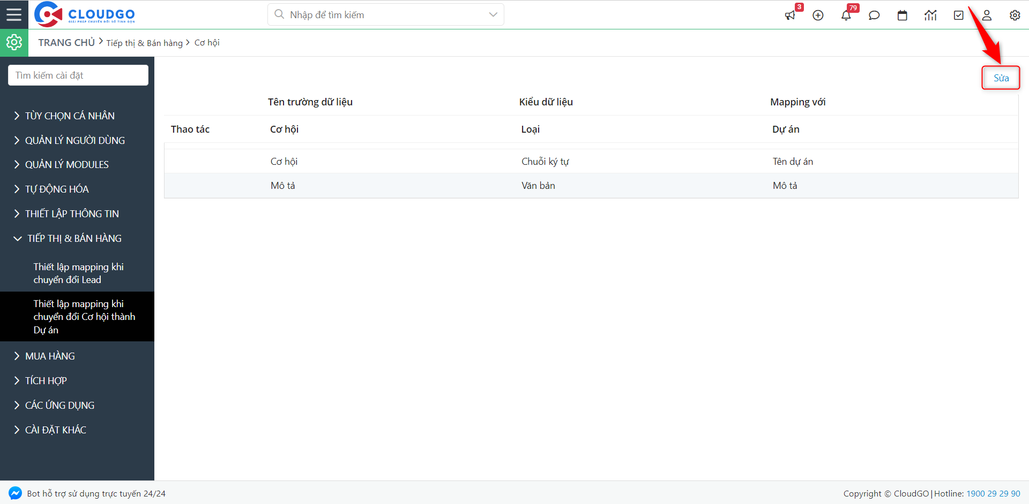Expand TÙY CHỌN CÁ NHÂN section

click(x=70, y=116)
